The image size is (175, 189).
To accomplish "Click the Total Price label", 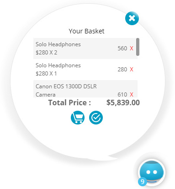I will tap(69, 103).
